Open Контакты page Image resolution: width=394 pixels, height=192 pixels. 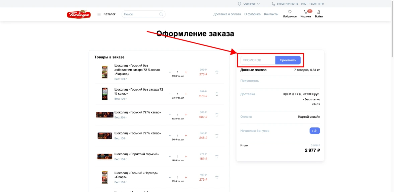click(x=271, y=14)
